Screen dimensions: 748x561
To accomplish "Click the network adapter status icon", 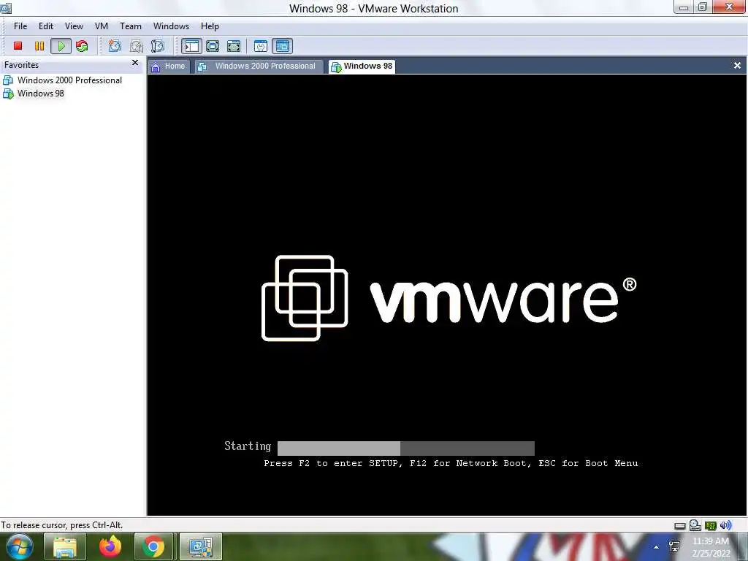I will click(710, 526).
